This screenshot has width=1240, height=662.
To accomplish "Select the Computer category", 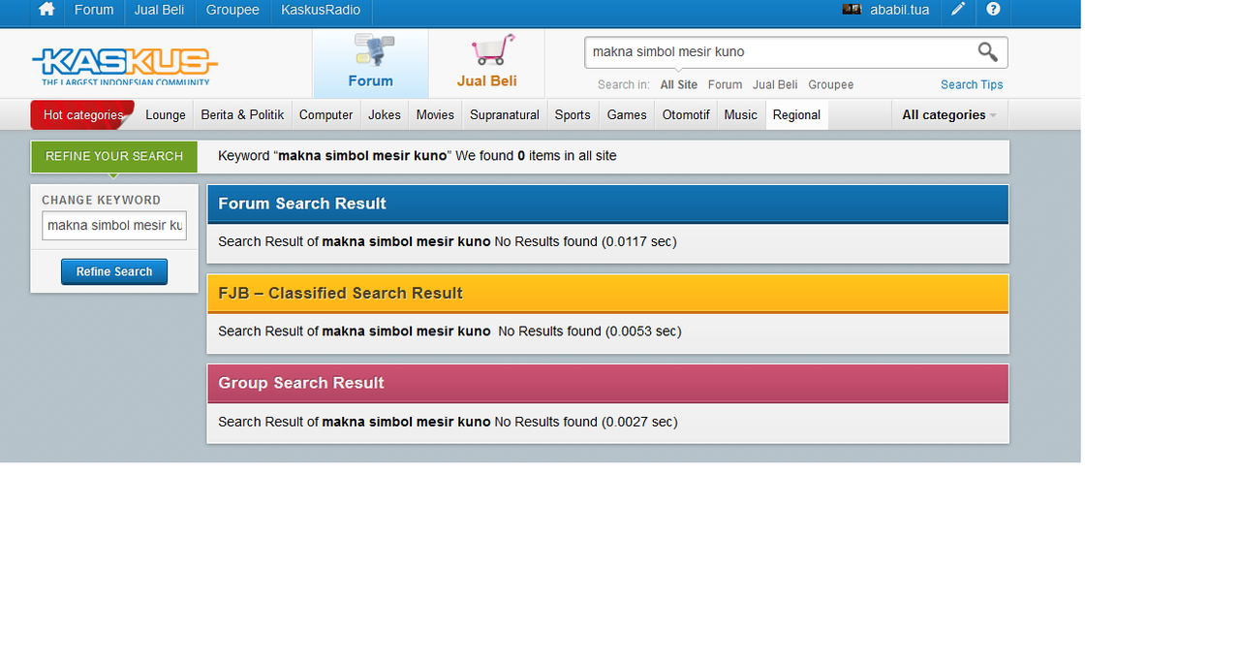I will point(325,115).
